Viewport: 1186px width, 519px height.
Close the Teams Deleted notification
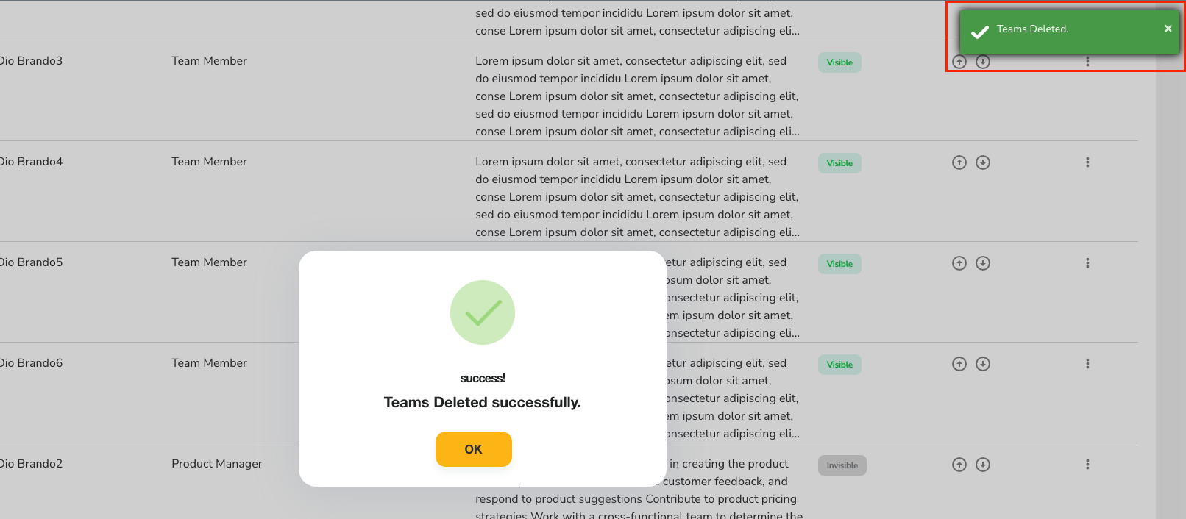[1168, 29]
